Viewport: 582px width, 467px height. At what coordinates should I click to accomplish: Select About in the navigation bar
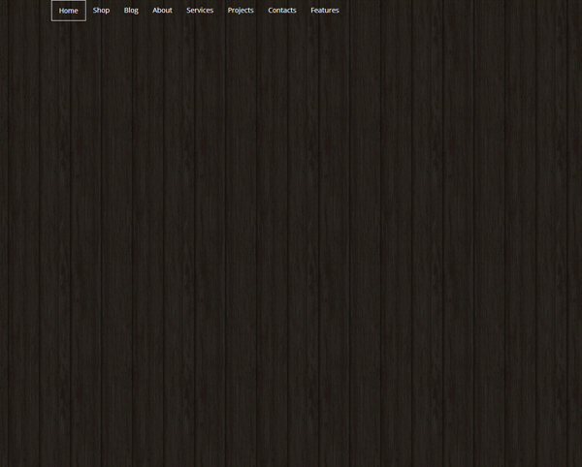(162, 11)
